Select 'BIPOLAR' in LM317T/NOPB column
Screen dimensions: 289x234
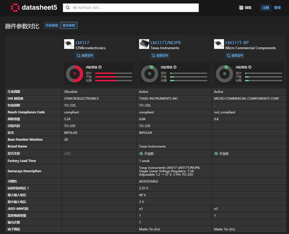[146, 133]
